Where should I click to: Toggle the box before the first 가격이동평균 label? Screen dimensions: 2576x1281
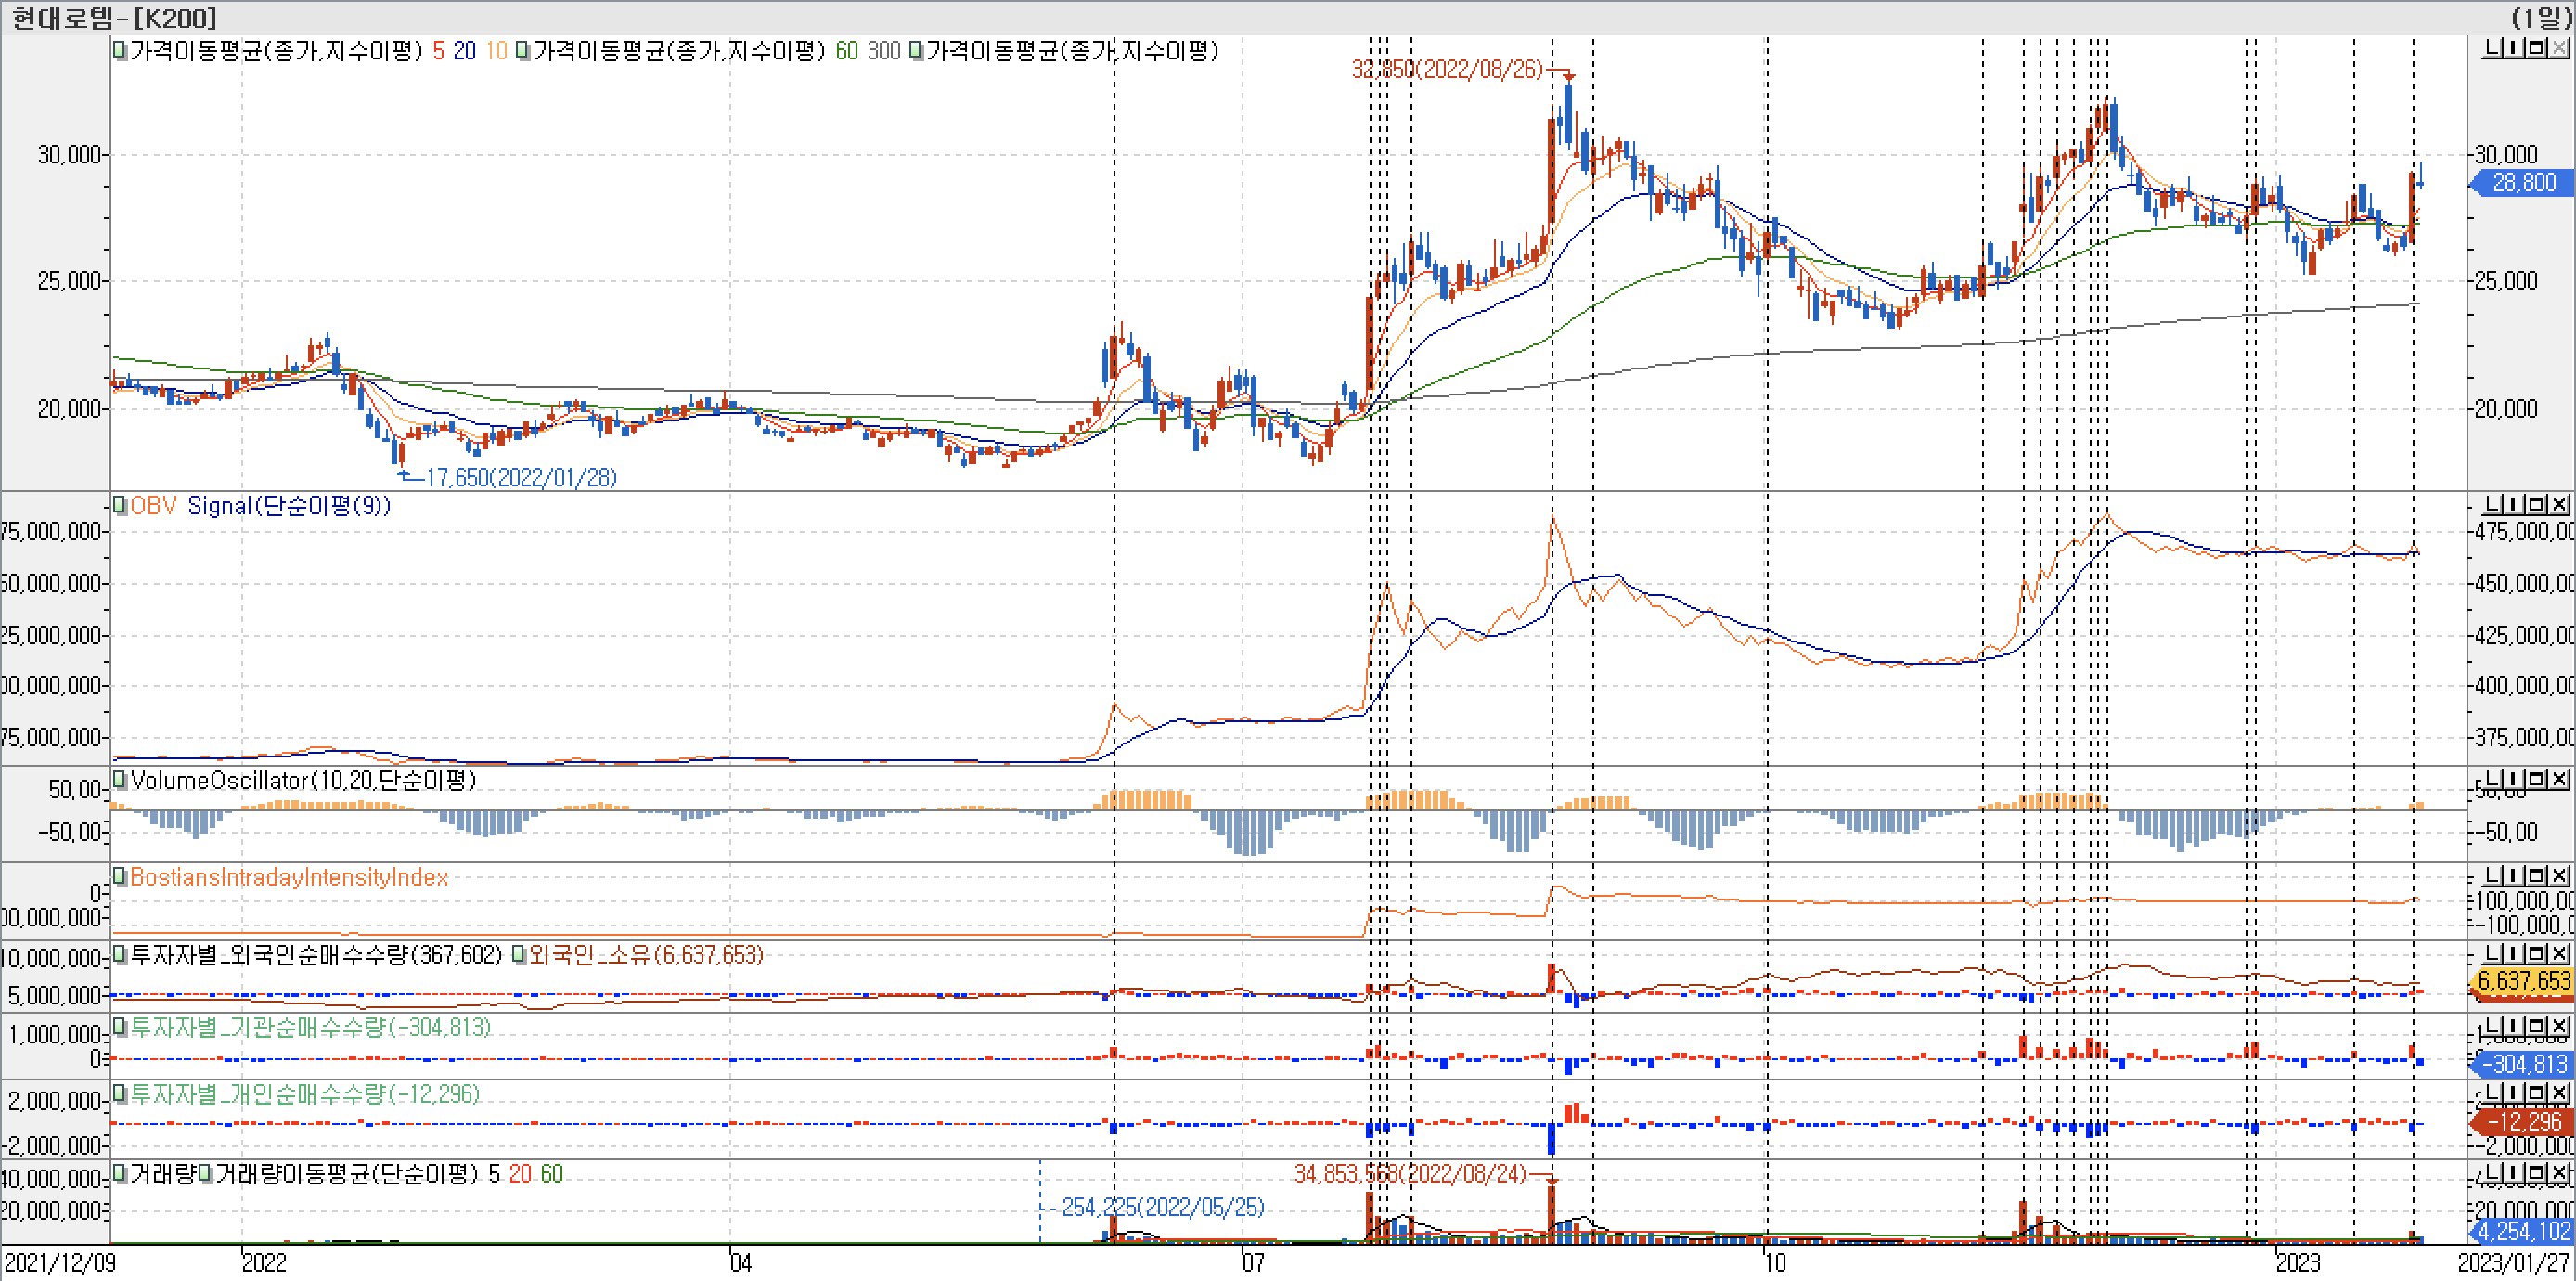tap(119, 50)
